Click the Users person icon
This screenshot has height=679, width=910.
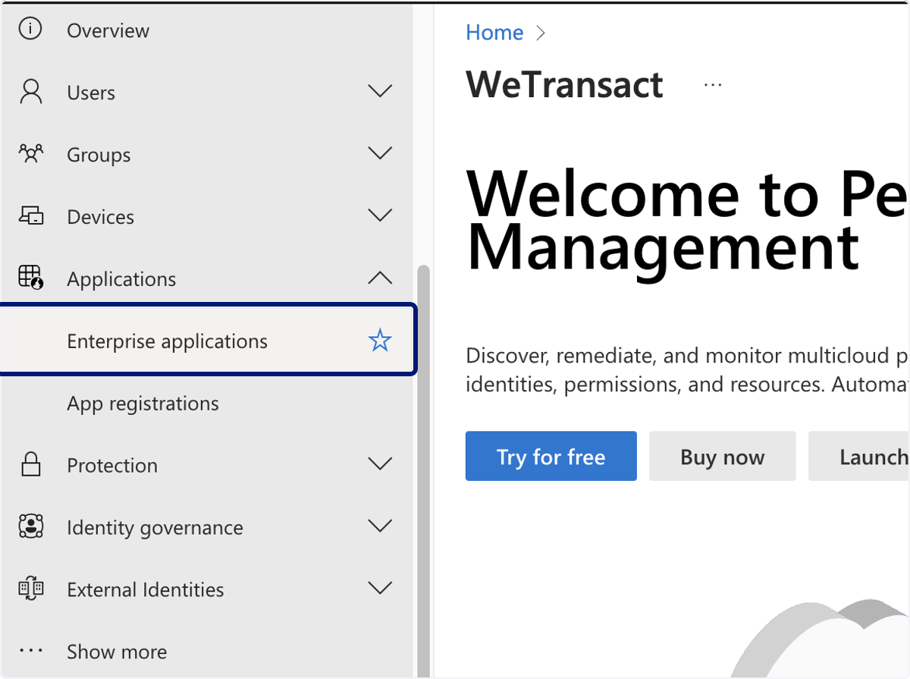tap(31, 92)
